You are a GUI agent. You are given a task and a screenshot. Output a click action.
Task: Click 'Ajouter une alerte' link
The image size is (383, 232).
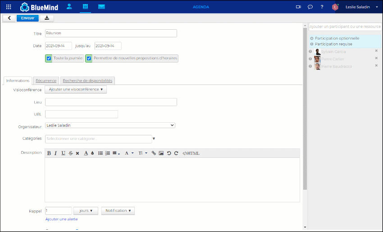(x=61, y=219)
